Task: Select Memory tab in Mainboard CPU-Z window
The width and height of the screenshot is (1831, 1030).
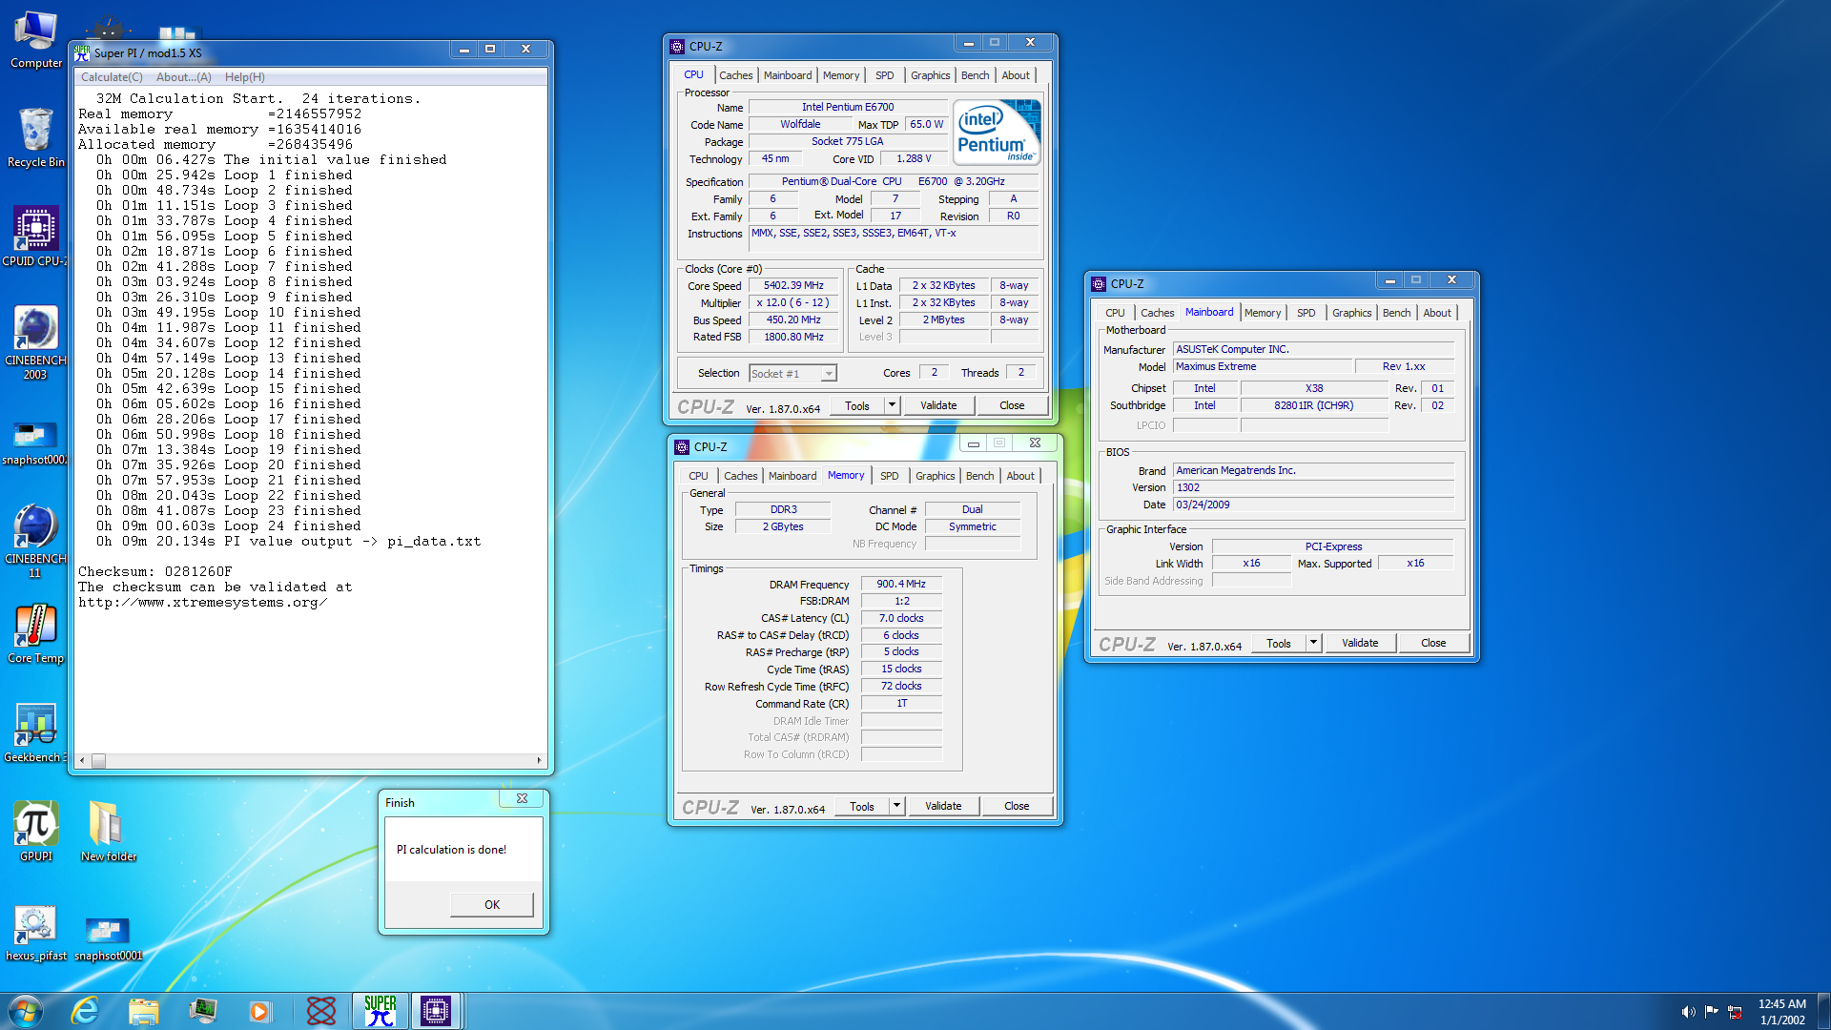Action: [1263, 313]
